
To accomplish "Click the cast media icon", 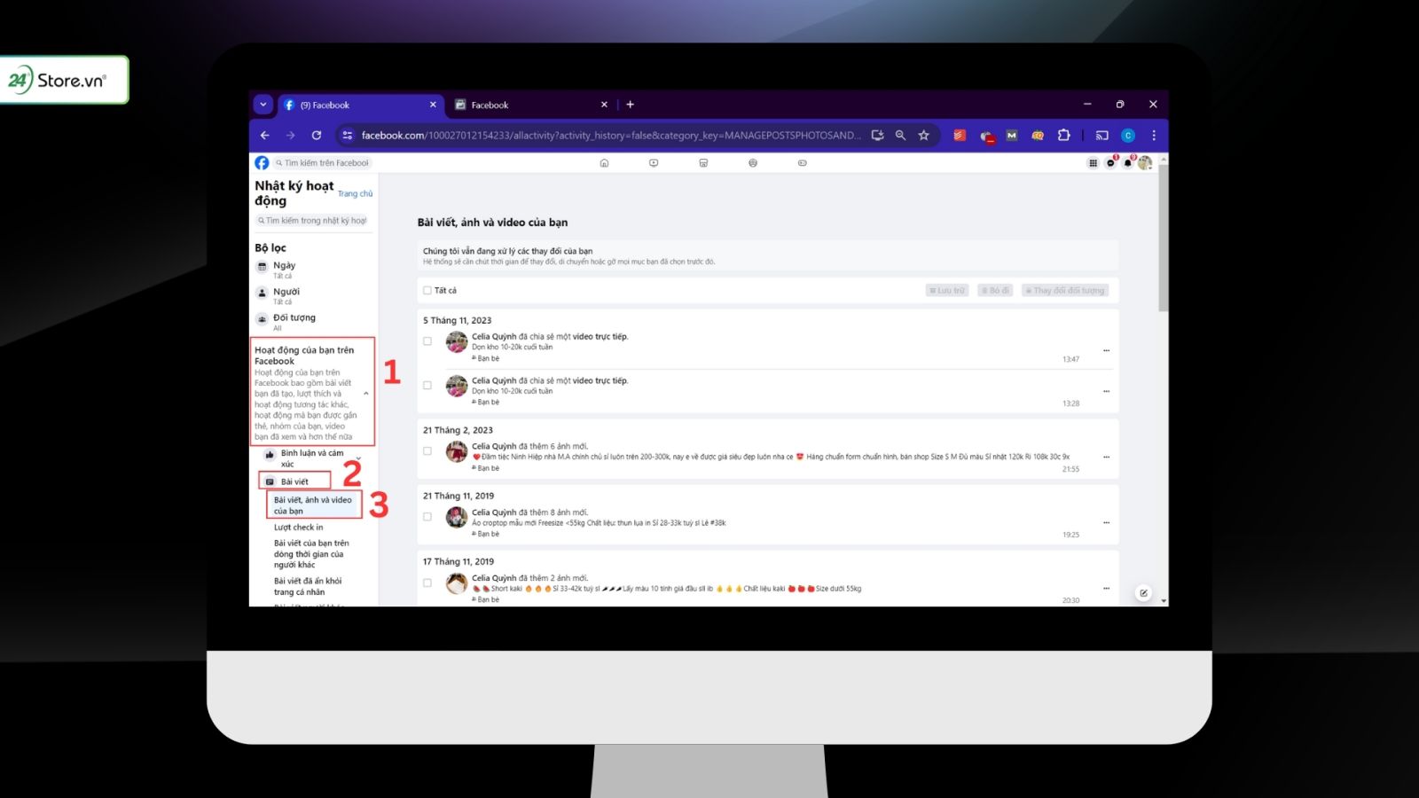I will (x=1102, y=136).
